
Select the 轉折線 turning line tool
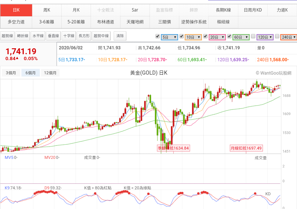(x=23, y=36)
